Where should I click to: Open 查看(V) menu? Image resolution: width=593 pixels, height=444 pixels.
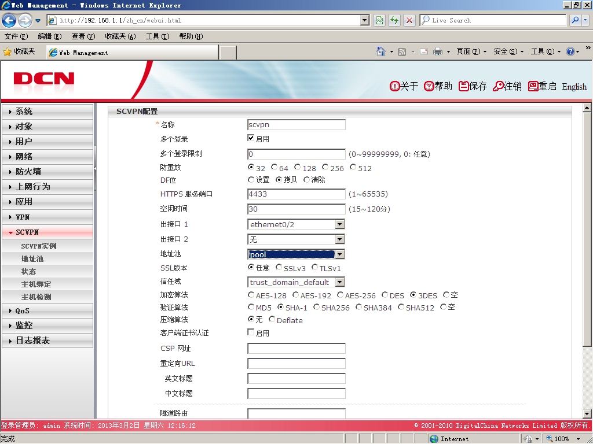pos(83,36)
